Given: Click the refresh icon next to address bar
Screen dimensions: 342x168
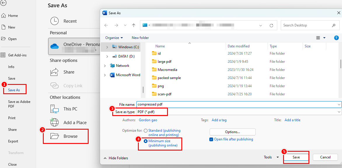Looking at the screenshot, I should pyautogui.click(x=271, y=25).
